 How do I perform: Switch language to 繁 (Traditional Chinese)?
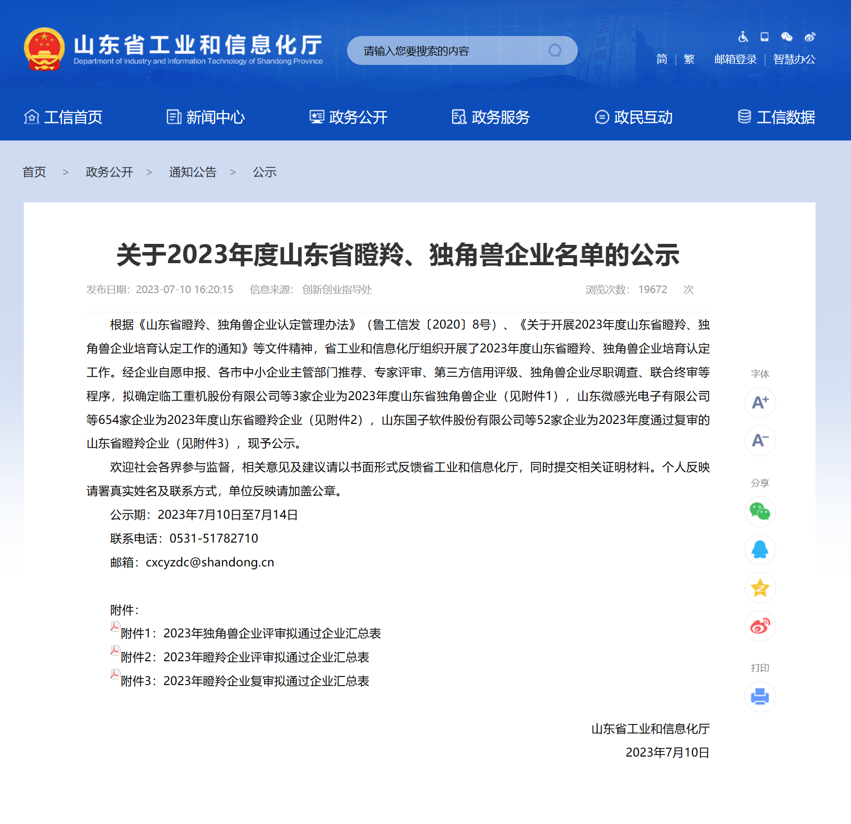689,59
